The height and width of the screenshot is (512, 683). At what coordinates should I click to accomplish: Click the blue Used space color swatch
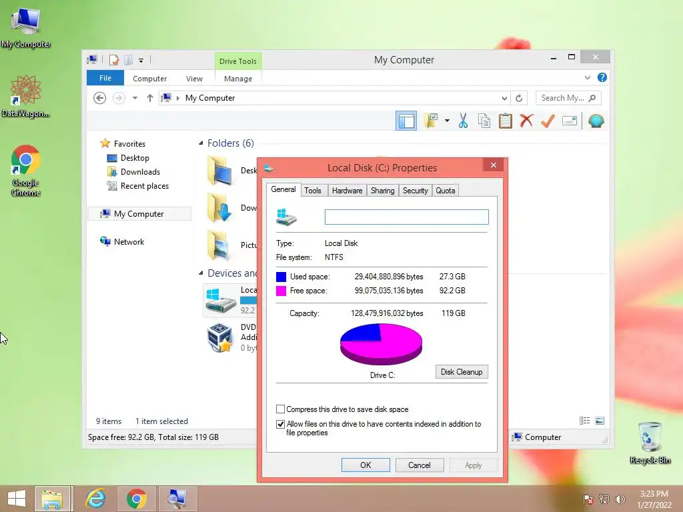[281, 277]
